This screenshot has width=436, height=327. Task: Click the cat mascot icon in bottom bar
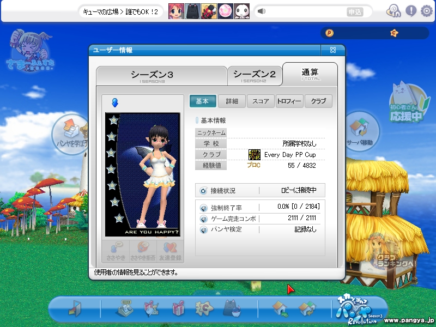click(x=232, y=308)
